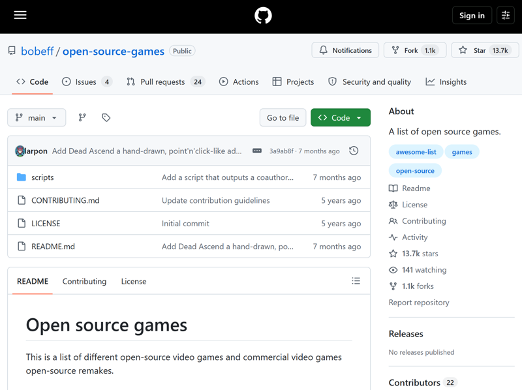
Task: Click the Notifications bell button
Action: click(345, 50)
